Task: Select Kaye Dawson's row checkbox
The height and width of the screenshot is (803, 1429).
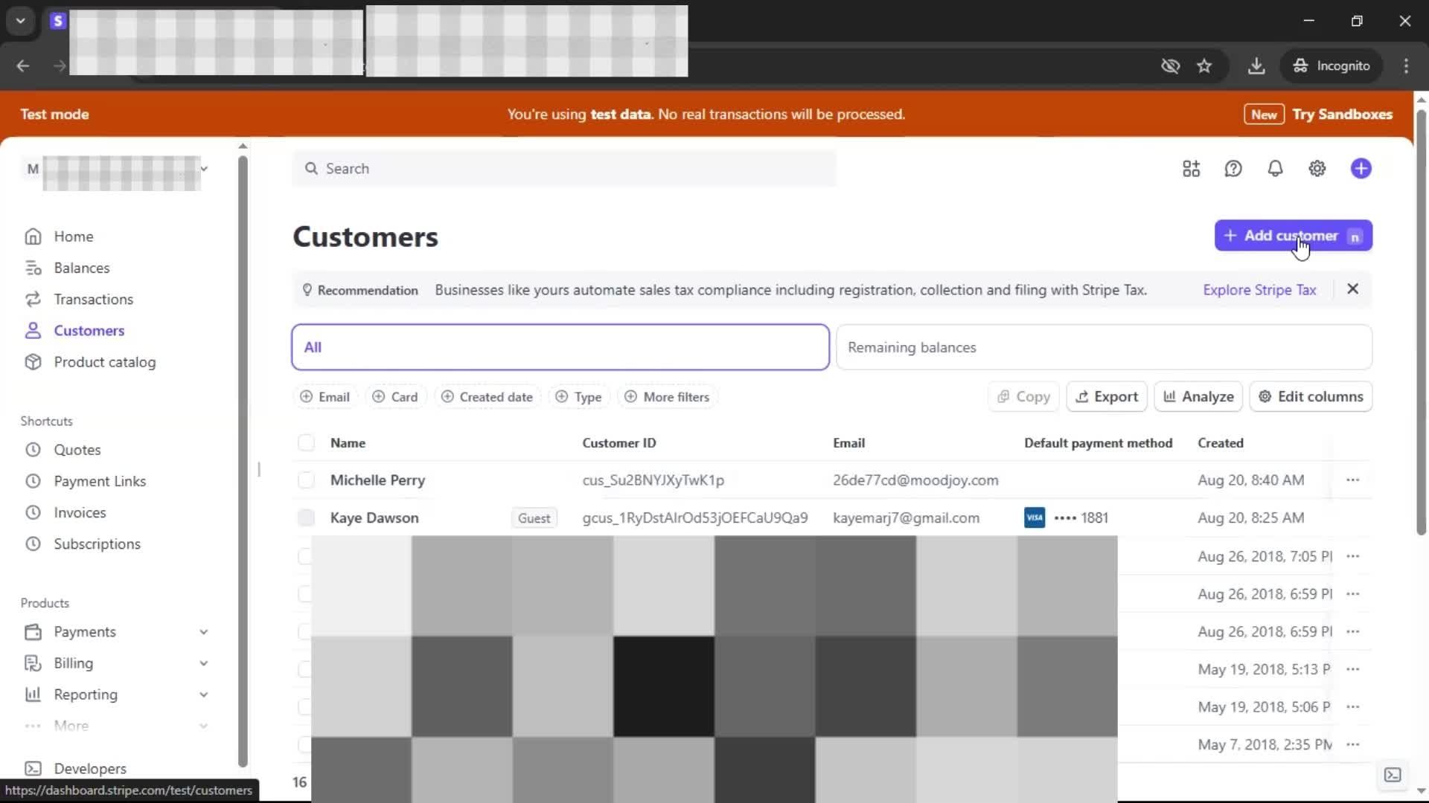Action: point(306,518)
